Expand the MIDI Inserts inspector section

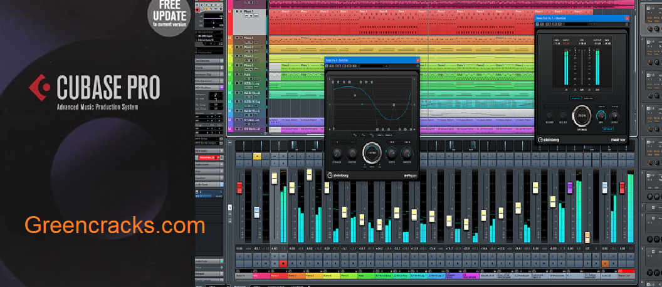point(209,150)
